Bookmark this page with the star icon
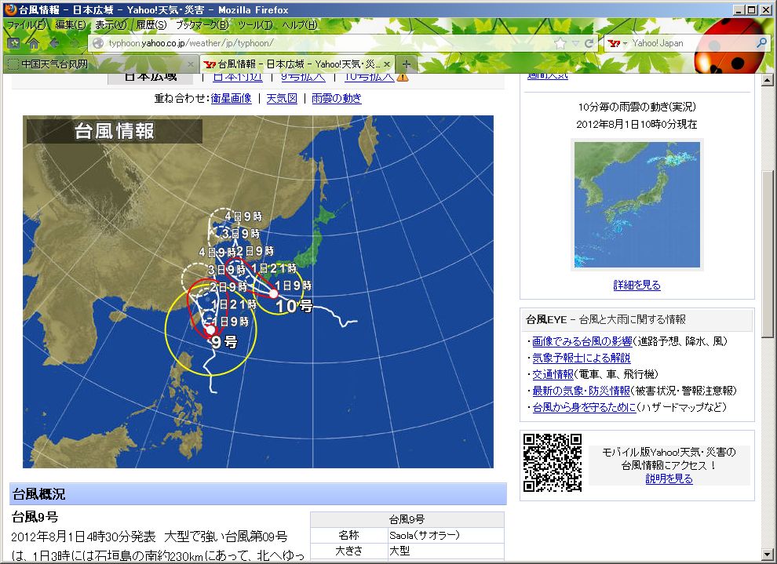777x564 pixels. [x=560, y=44]
